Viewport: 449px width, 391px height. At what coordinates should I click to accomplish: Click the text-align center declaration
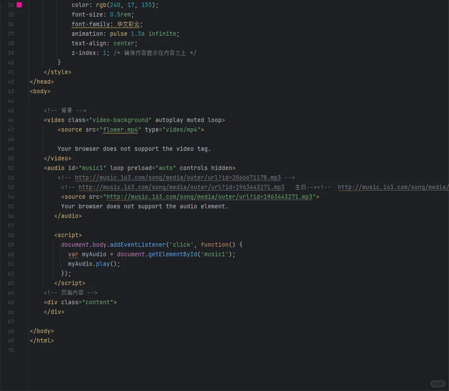(105, 44)
